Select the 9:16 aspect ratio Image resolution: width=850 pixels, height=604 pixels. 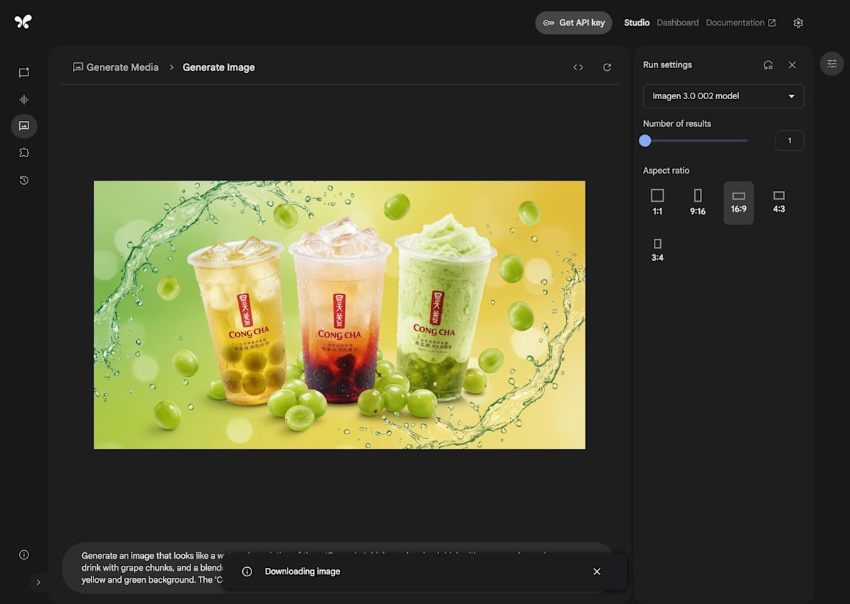tap(698, 203)
